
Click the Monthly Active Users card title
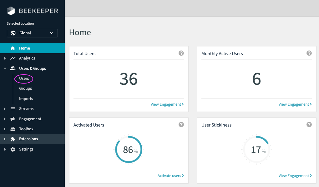click(x=222, y=54)
